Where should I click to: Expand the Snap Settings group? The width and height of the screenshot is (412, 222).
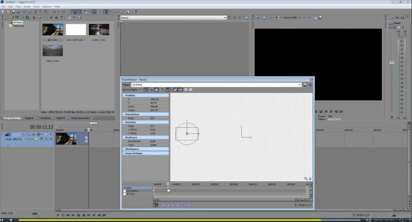pos(124,153)
